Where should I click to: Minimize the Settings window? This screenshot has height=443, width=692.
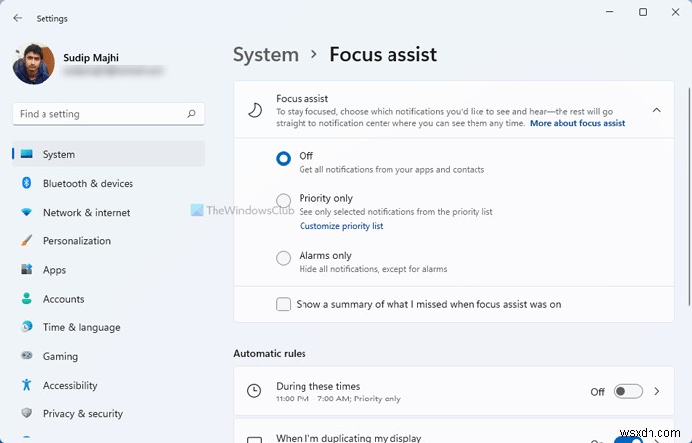610,12
